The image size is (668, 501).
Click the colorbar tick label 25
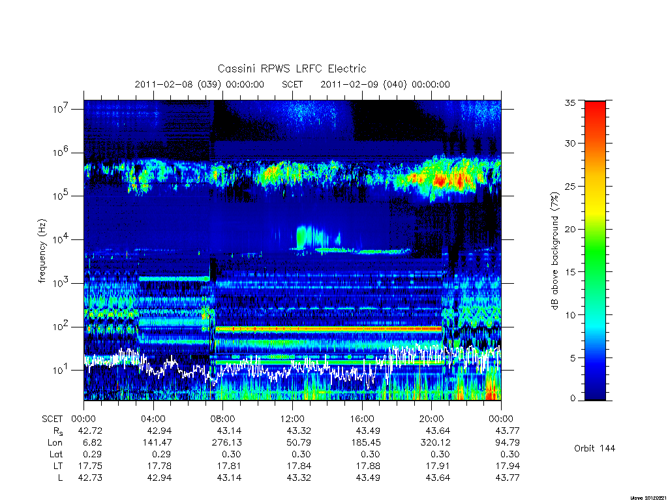click(570, 186)
